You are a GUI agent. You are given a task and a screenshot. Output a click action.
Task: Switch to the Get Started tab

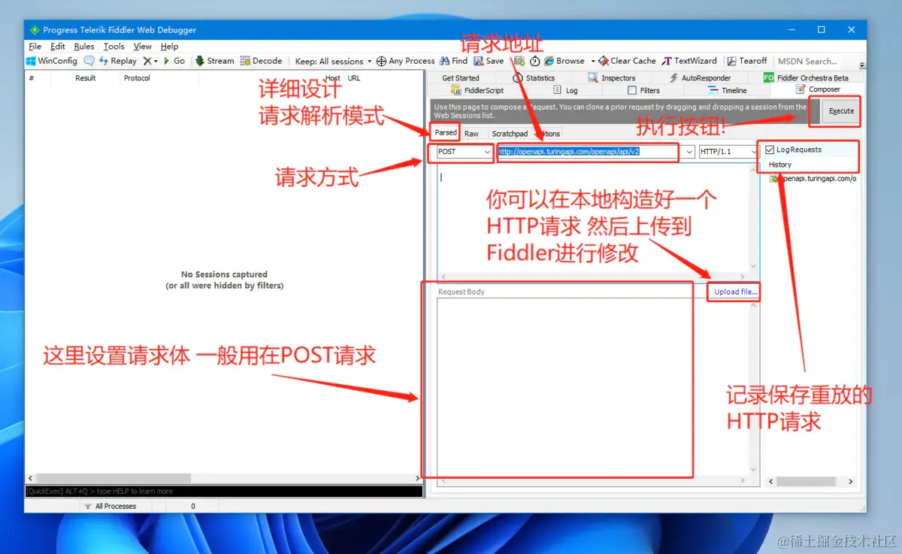pos(461,77)
